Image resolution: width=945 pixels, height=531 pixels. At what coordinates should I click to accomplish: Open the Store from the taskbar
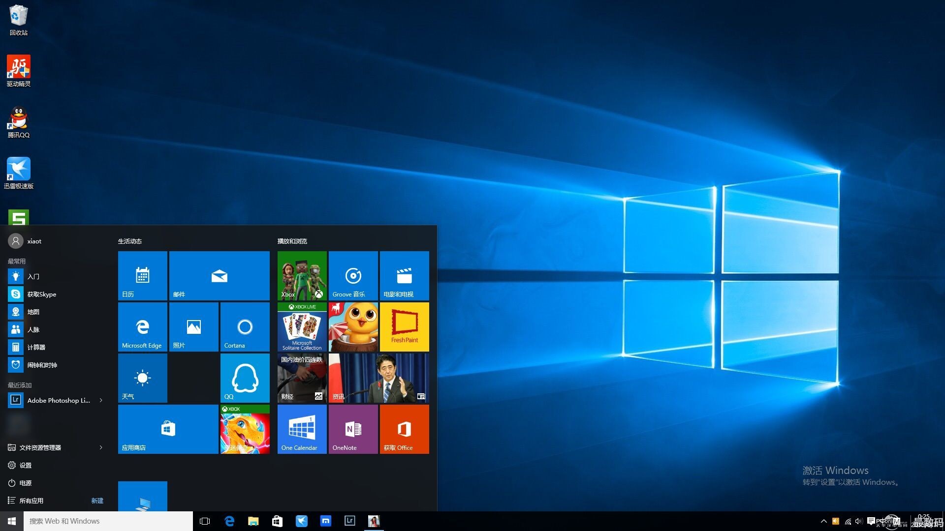tap(278, 521)
